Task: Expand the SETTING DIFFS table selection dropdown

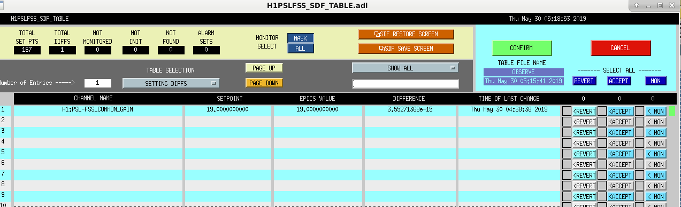Action: click(171, 83)
